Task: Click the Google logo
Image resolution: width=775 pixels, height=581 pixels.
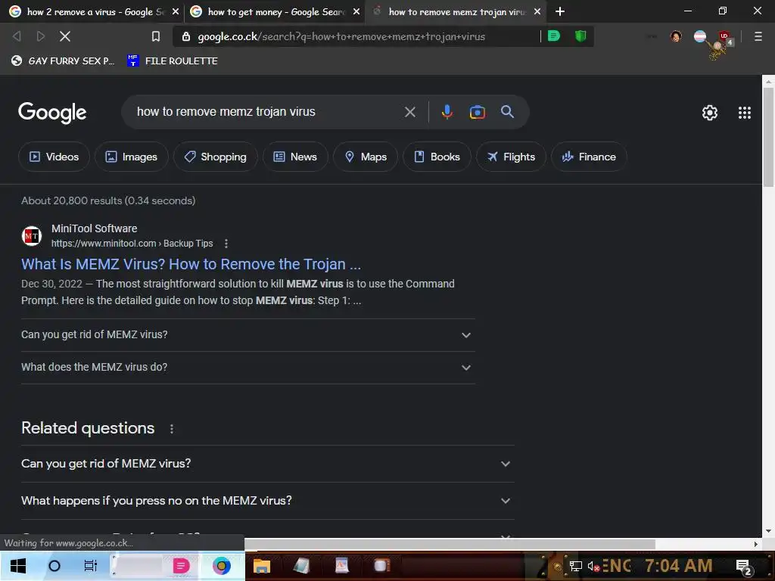Action: 52,113
